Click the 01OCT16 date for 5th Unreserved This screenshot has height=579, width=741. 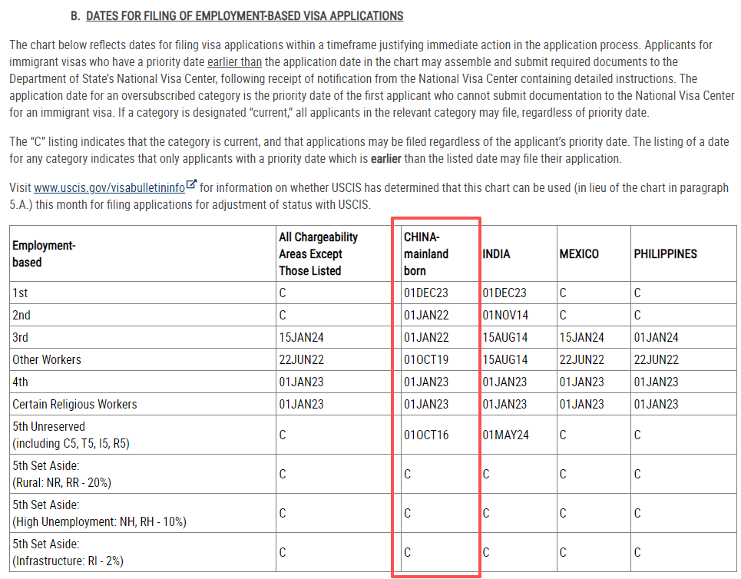click(x=426, y=435)
